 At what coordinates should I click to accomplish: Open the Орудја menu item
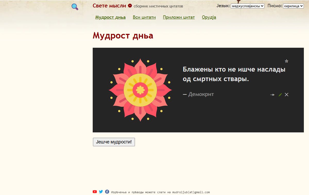pos(209,17)
